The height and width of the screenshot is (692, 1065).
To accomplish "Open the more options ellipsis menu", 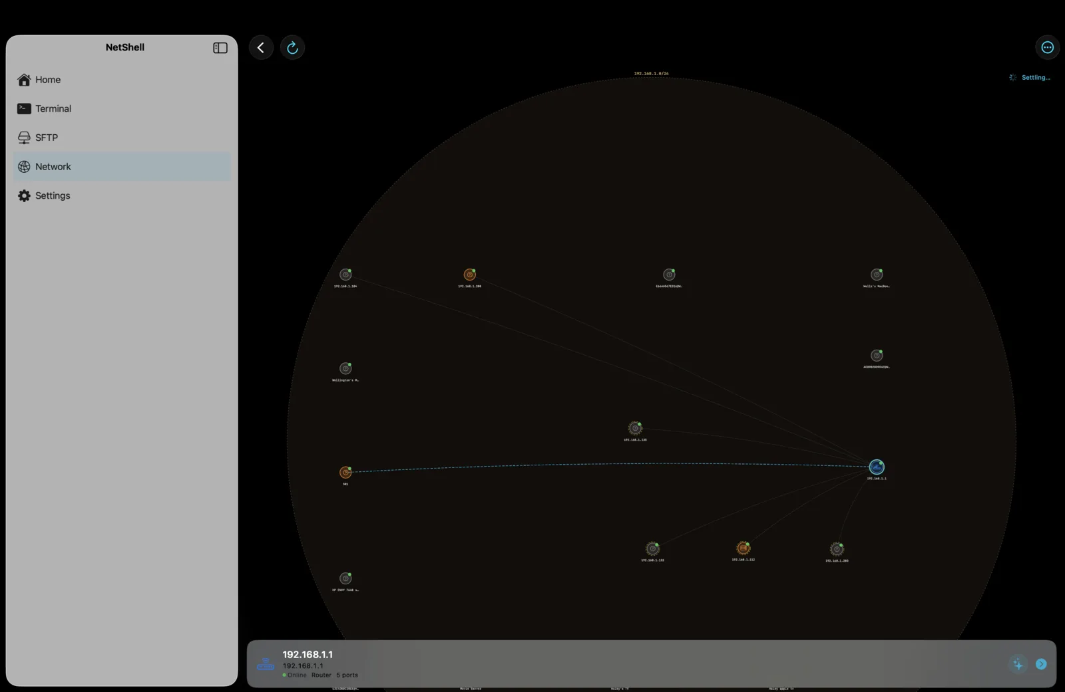I will tap(1047, 47).
